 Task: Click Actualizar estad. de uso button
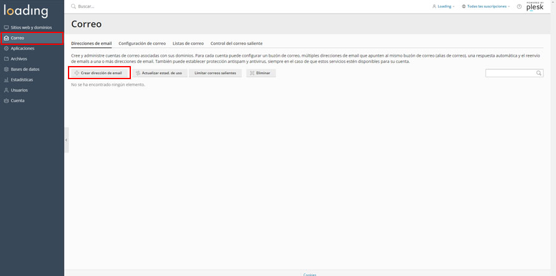click(x=160, y=73)
